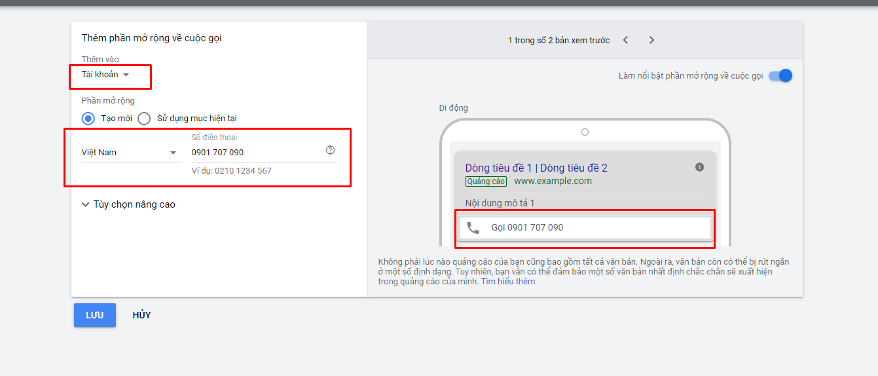The image size is (878, 376).
Task: Expand Tùy chọn nâng cao section
Action: pos(128,204)
